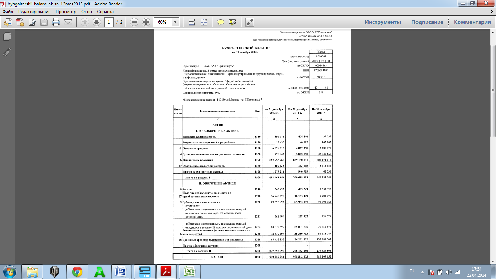Send file by email envelope icon
Image resolution: width=496 pixels, height=279 pixels.
point(68,22)
